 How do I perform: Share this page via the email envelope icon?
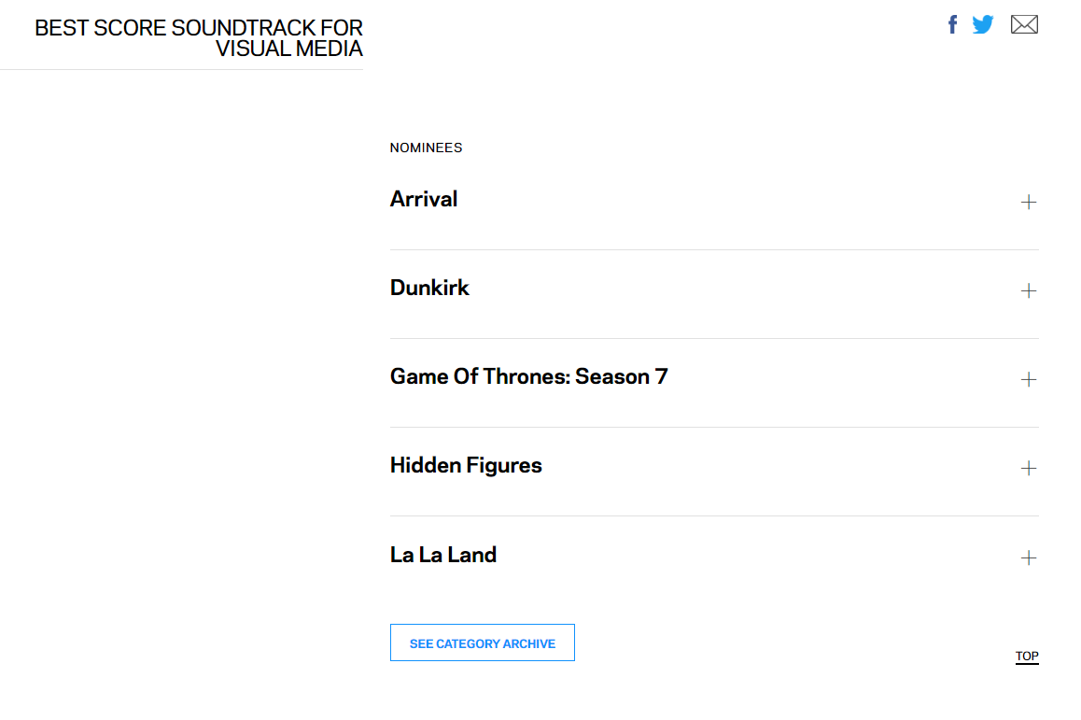(x=1024, y=25)
